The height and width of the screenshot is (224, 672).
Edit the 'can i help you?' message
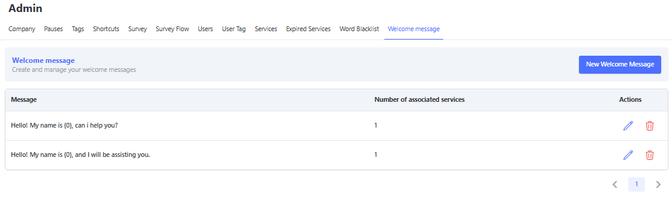point(628,126)
